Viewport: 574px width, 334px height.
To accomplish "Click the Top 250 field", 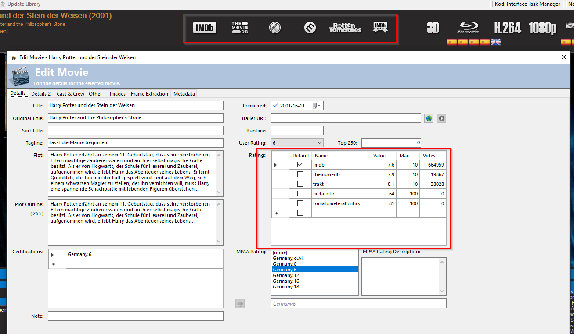I will [x=391, y=143].
